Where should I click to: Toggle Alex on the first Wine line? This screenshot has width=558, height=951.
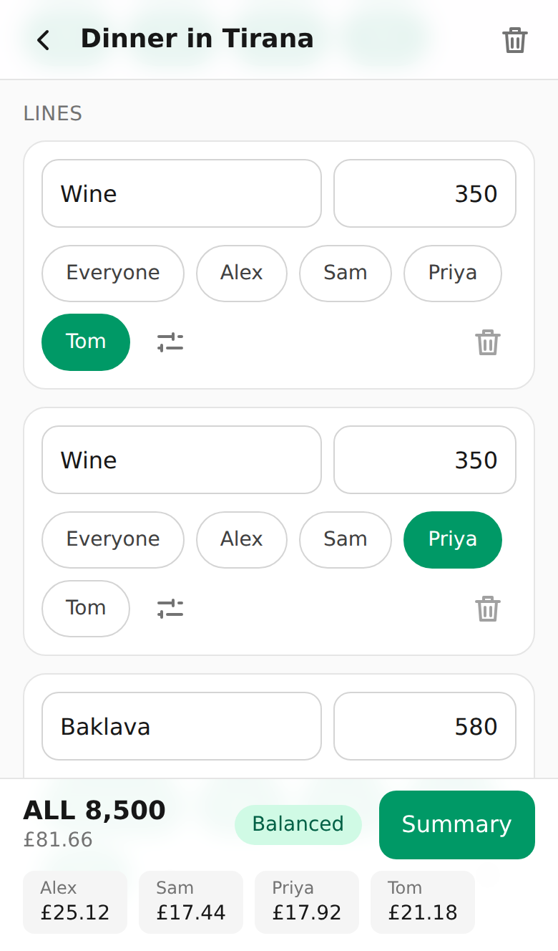point(242,274)
